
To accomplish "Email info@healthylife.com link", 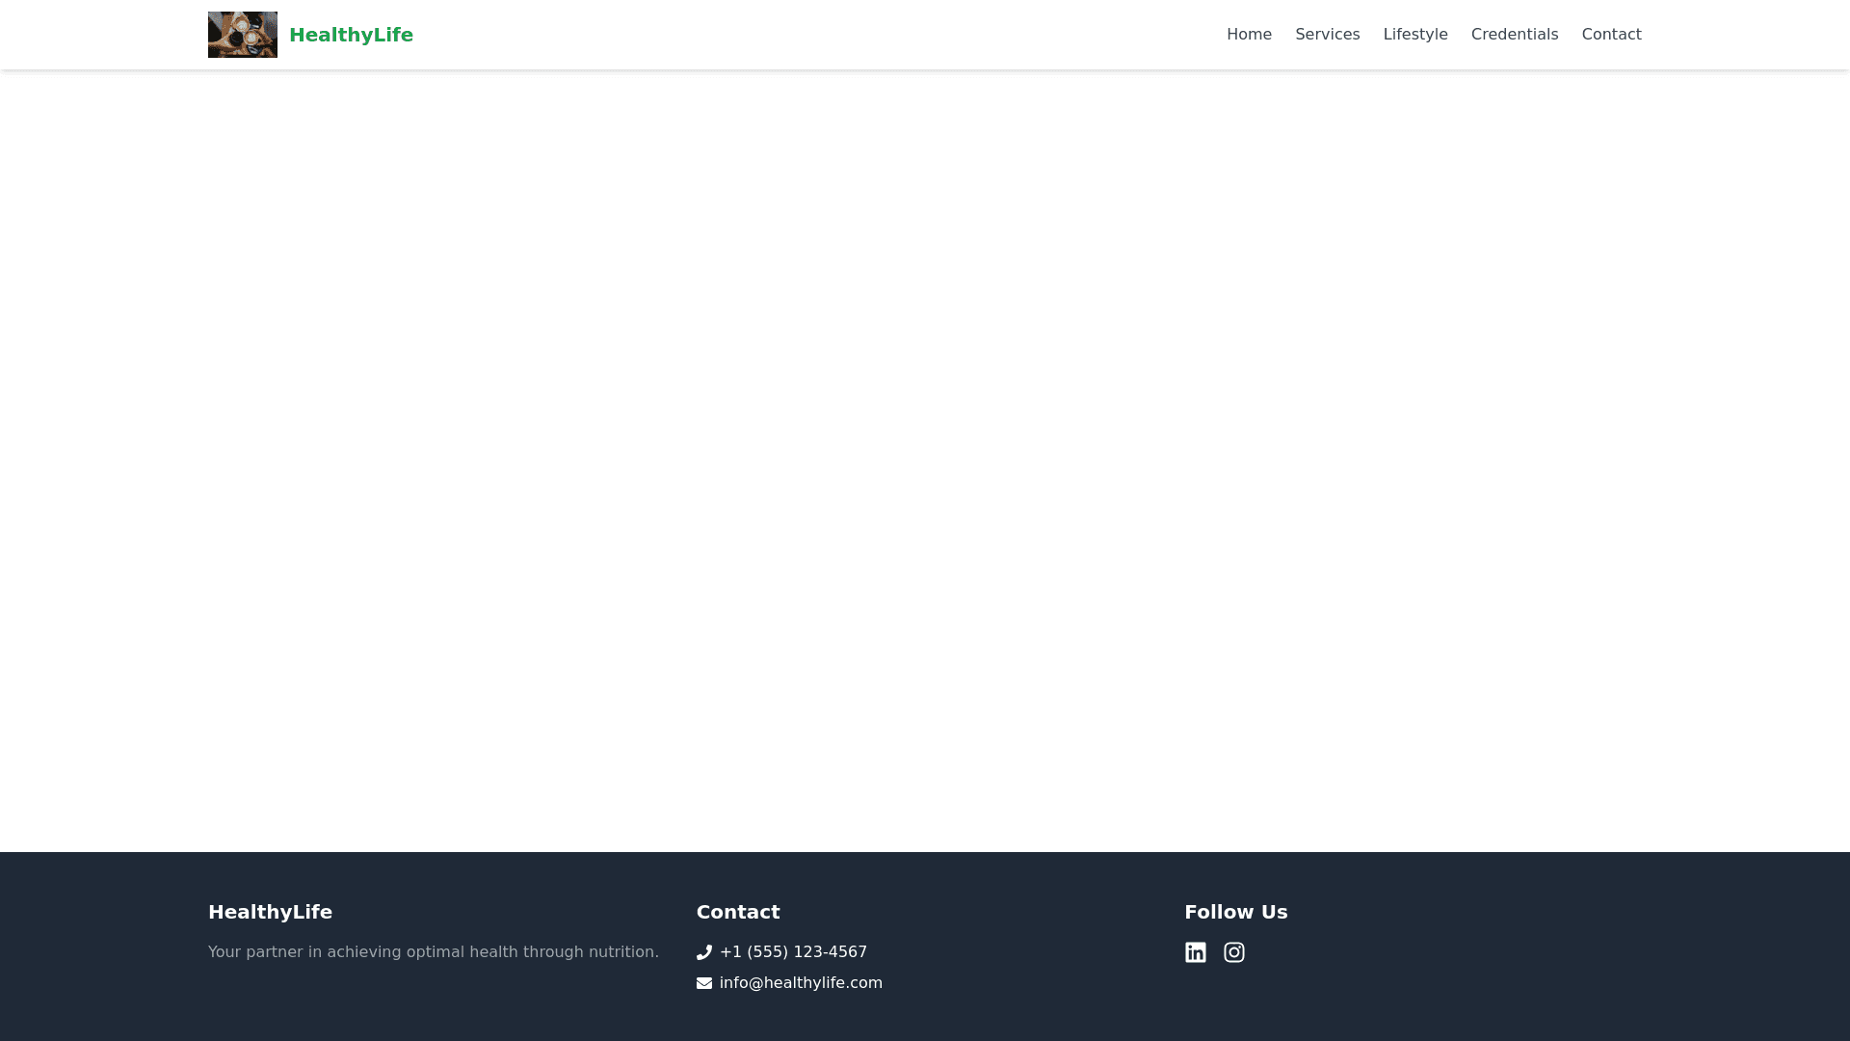I will (802, 982).
